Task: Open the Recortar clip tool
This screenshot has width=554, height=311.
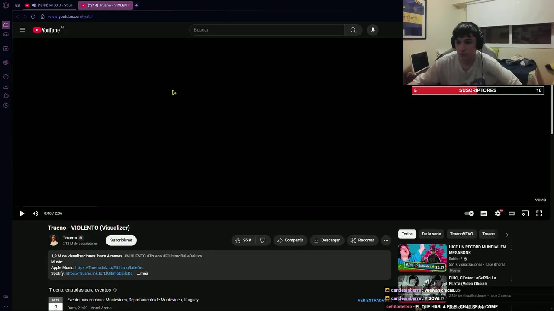Action: click(x=362, y=240)
